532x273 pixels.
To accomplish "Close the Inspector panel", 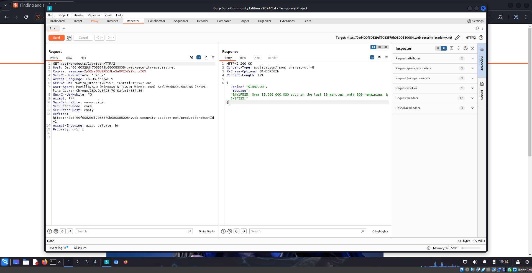I will [x=473, y=48].
